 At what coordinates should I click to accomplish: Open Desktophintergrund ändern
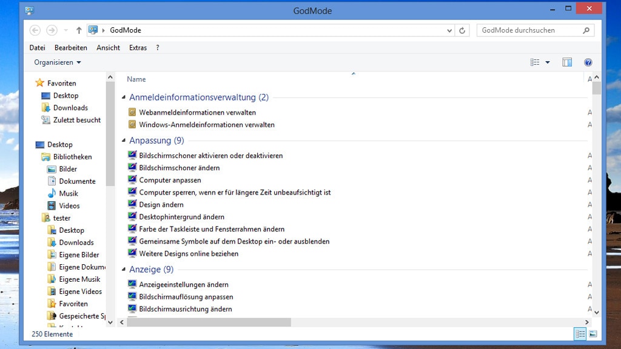coord(181,217)
